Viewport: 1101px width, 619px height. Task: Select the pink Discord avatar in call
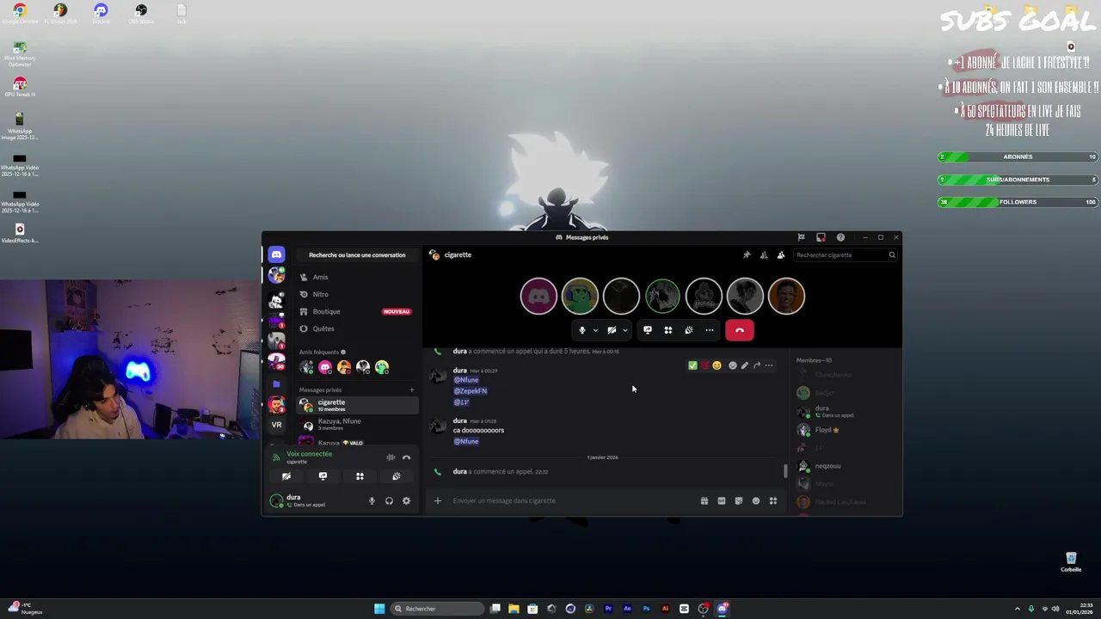click(538, 296)
